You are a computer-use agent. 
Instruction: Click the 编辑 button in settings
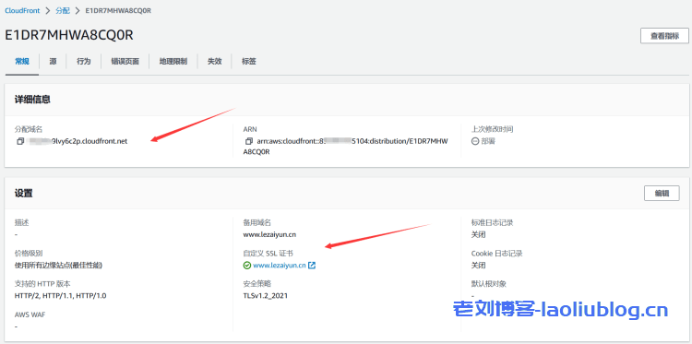(x=662, y=193)
